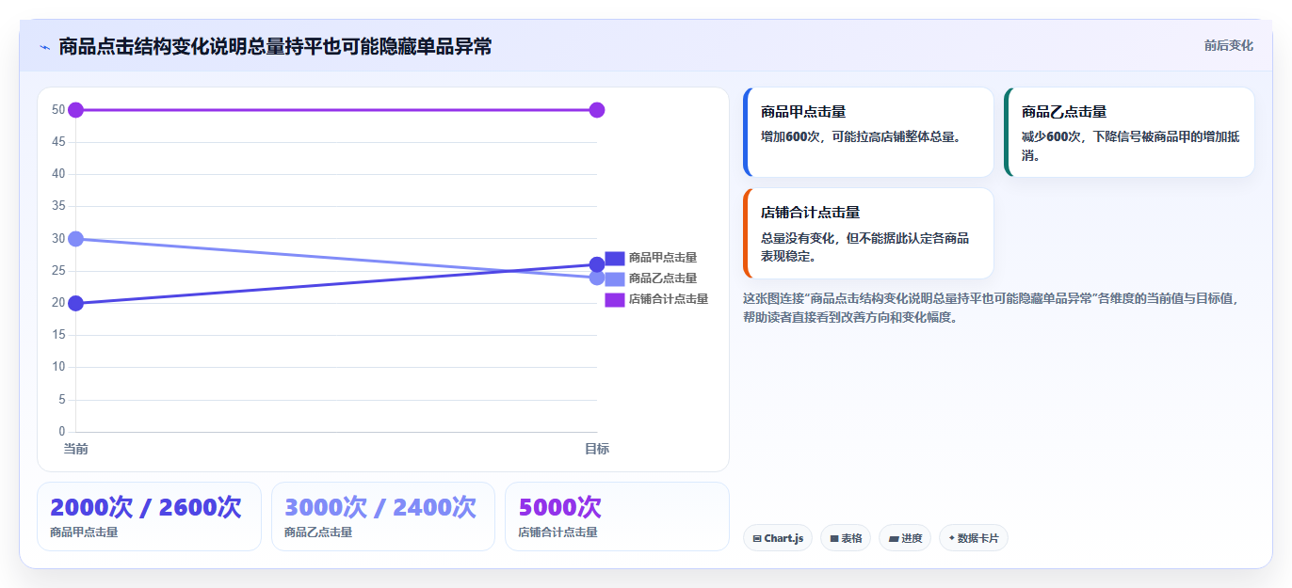Image resolution: width=1292 pixels, height=588 pixels.
Task: Open the 商品甲点击量 description card
Action: [868, 133]
